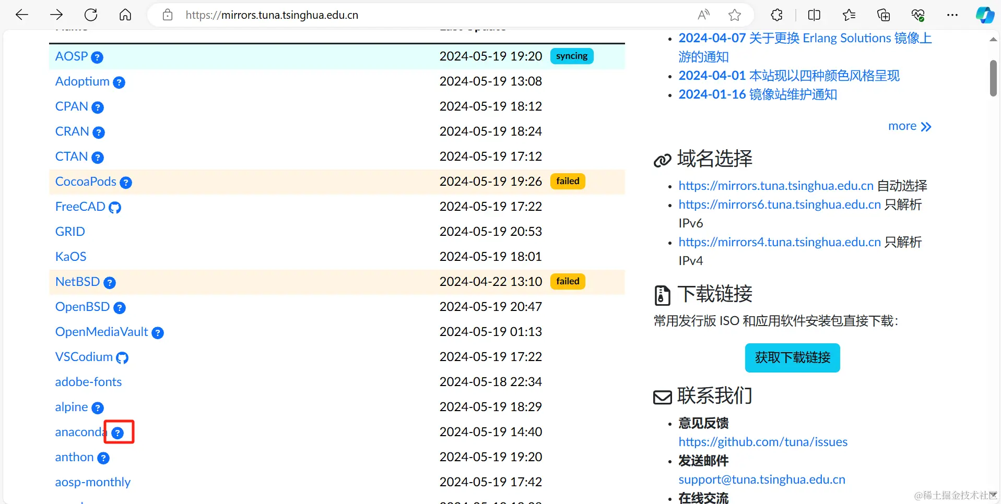The height and width of the screenshot is (504, 1001).
Task: Open the KaOS mirror link
Action: pyautogui.click(x=70, y=257)
